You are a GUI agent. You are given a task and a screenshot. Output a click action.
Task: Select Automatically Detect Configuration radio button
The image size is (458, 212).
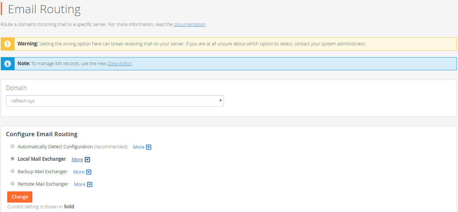click(x=12, y=146)
